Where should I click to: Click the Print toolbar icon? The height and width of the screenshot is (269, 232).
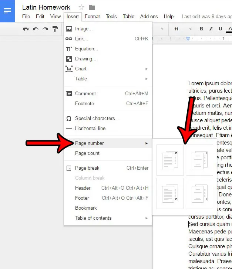[26, 29]
